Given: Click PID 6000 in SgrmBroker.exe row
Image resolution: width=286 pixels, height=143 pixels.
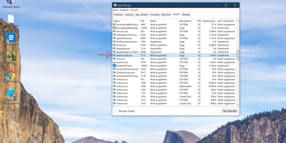Looking at the screenshot, I should [143, 38].
